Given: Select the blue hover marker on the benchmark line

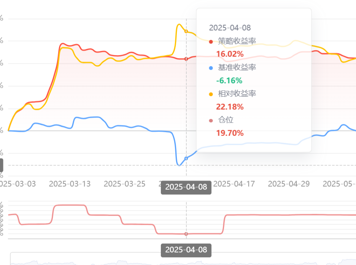Looking at the screenshot, I should (186, 158).
